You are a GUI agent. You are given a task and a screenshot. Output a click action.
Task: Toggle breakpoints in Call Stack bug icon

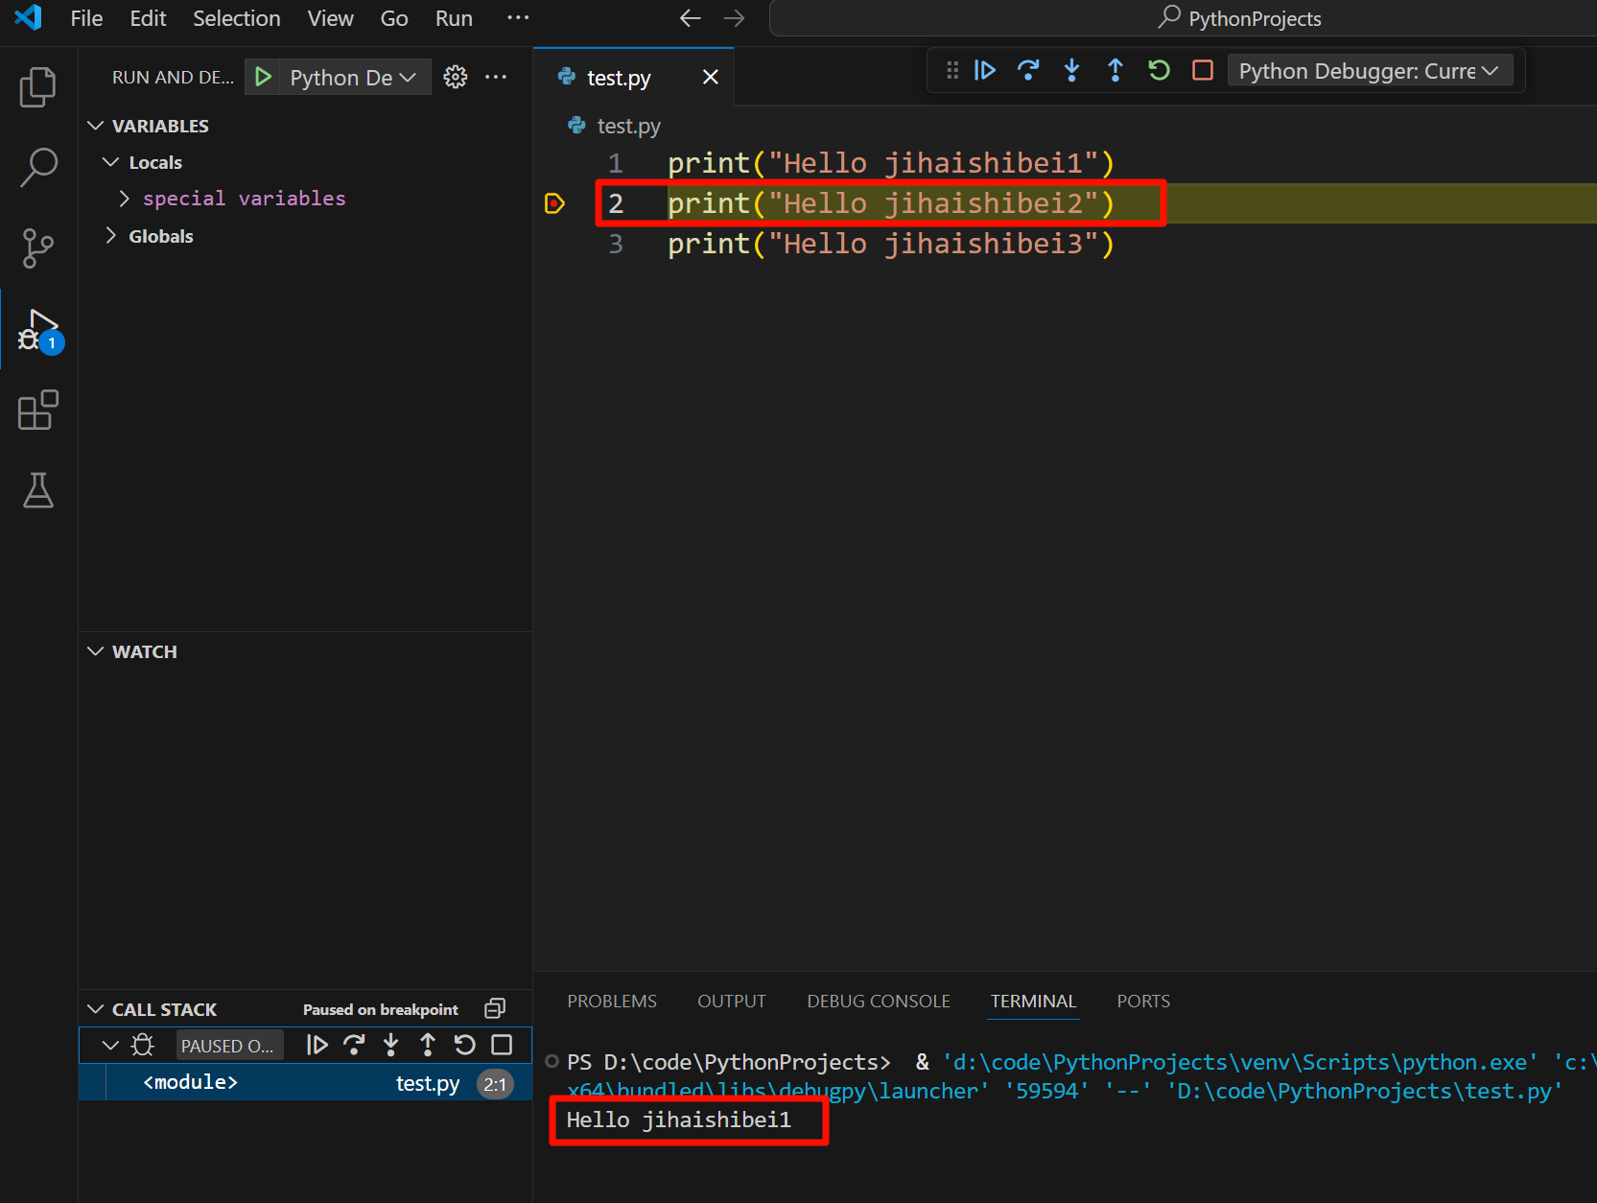pyautogui.click(x=142, y=1045)
